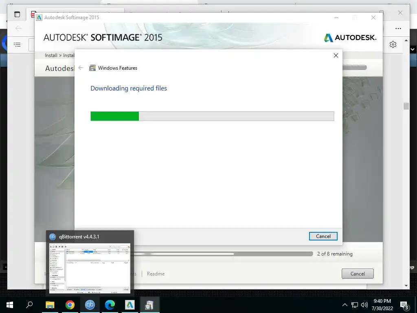Click qBittorrent v4.4.3.1 preview title

click(x=79, y=237)
